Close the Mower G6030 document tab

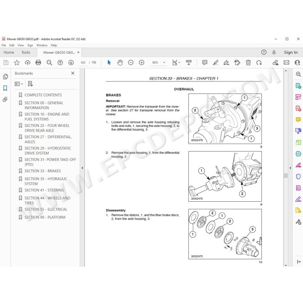78,52
